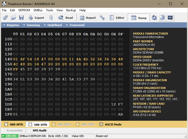Open the Edit menu
The width and height of the screenshot is (188, 139).
pos(12,10)
